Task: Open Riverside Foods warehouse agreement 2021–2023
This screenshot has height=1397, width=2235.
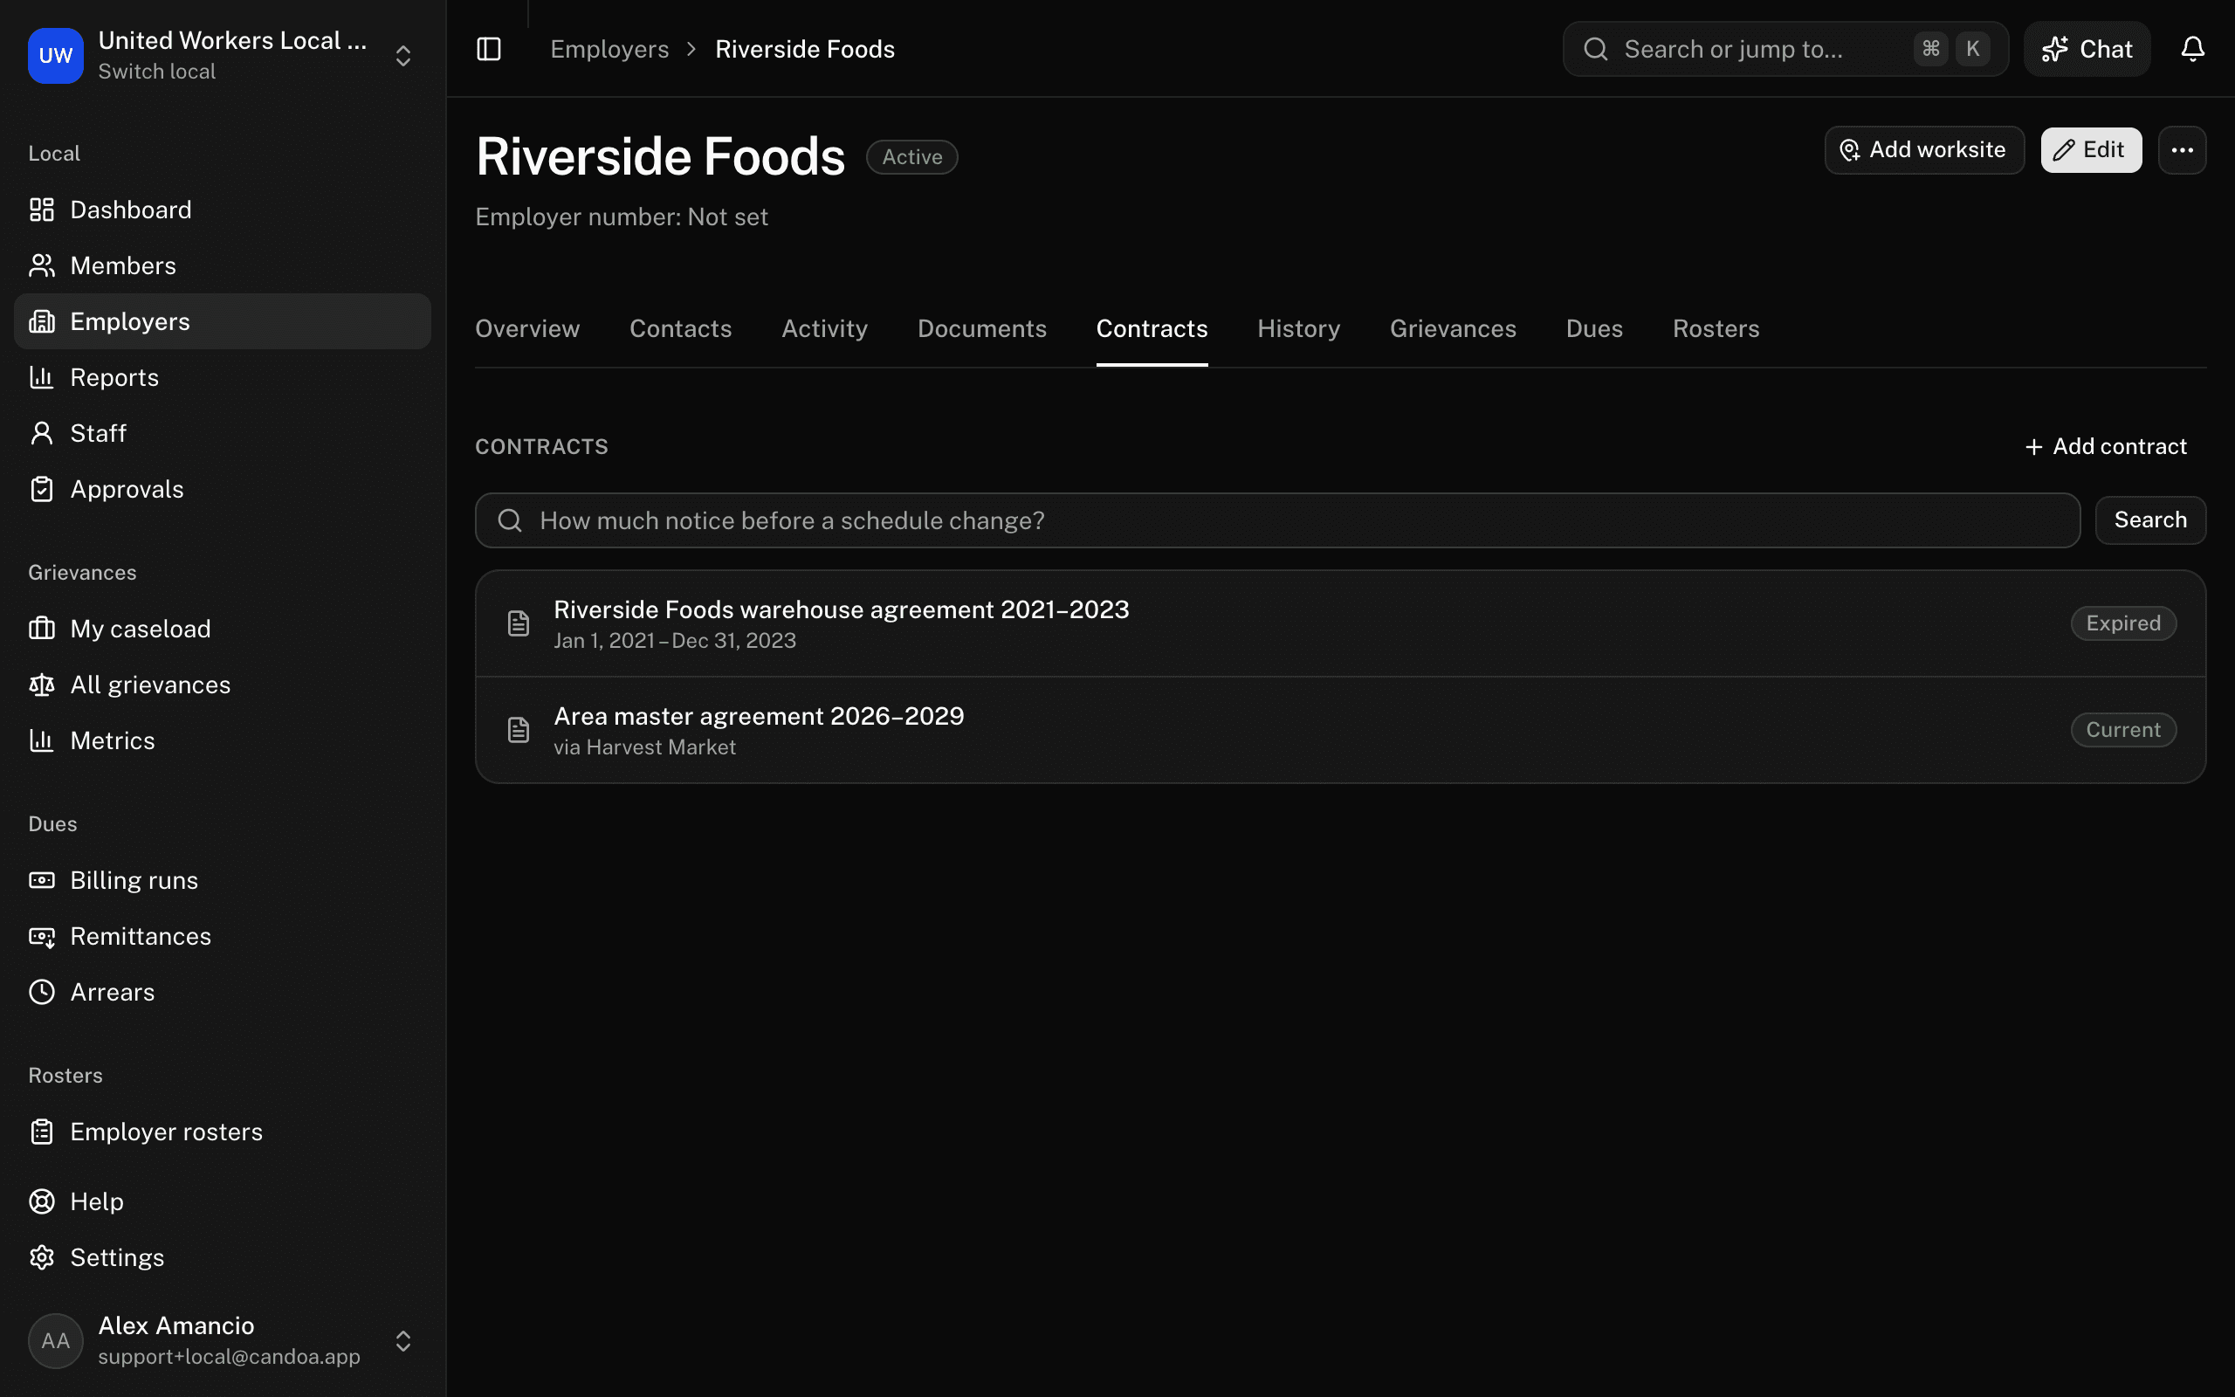Action: [x=1340, y=623]
